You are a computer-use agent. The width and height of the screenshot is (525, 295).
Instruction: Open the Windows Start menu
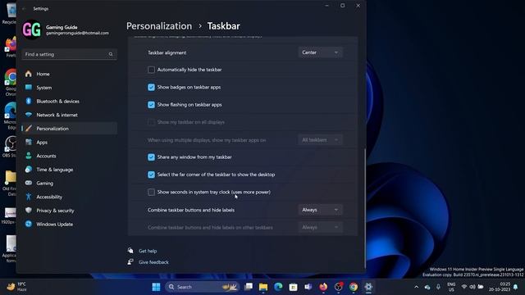coord(156,287)
